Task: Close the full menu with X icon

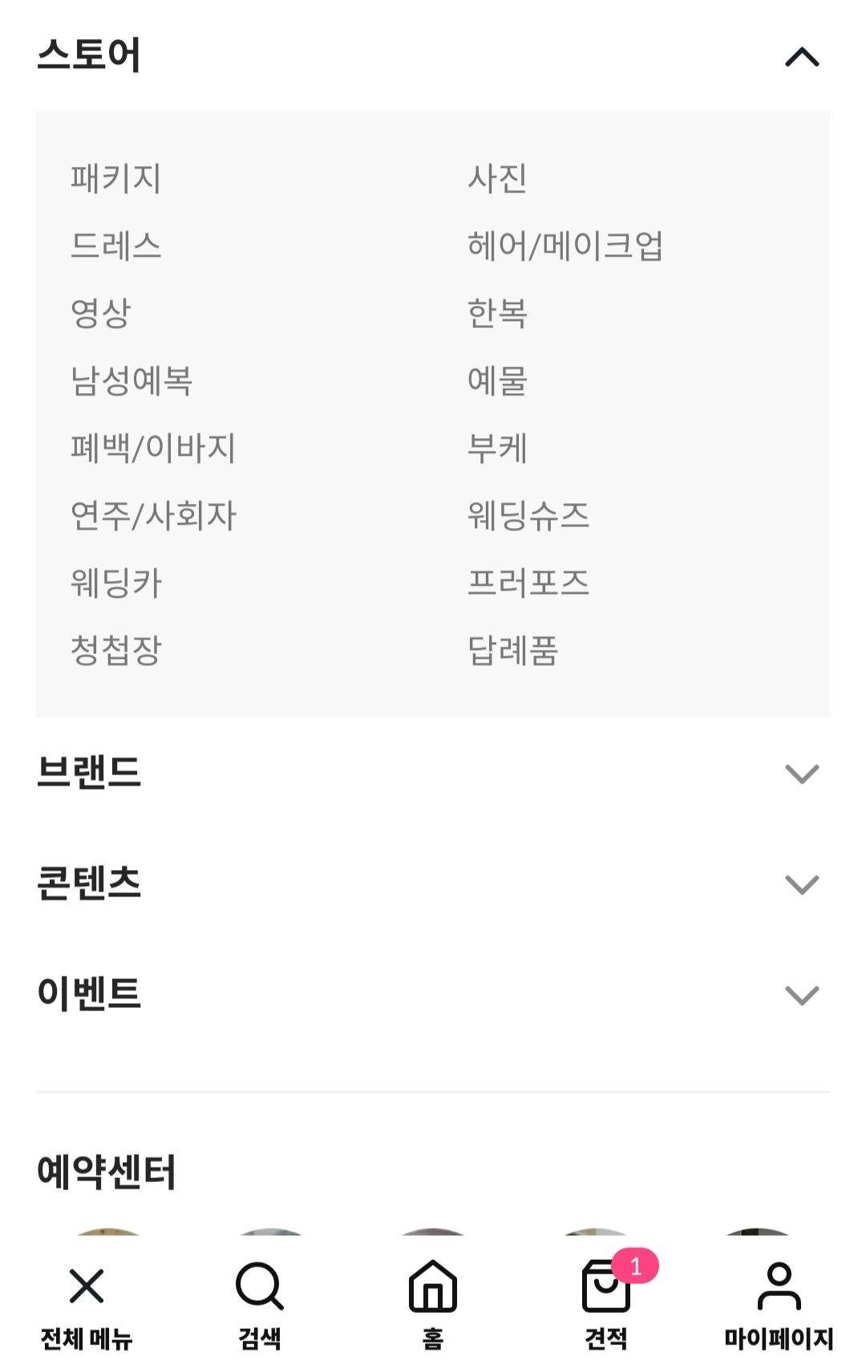Action: [x=87, y=1286]
